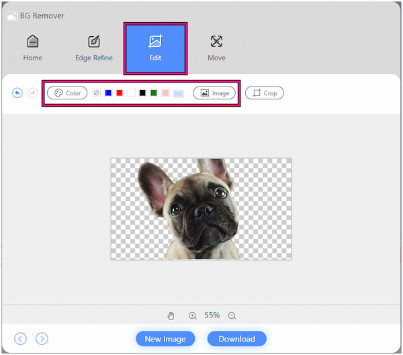The height and width of the screenshot is (355, 403).
Task: Zoom in on the canvas
Action: point(193,315)
